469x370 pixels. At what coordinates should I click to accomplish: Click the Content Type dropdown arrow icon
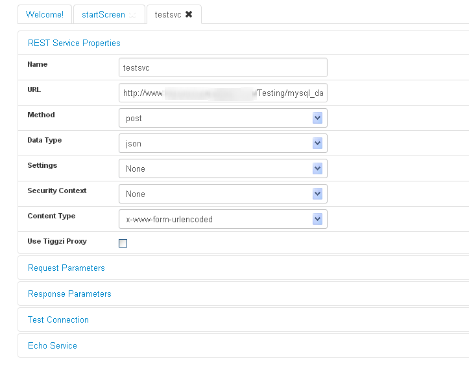pyautogui.click(x=317, y=219)
